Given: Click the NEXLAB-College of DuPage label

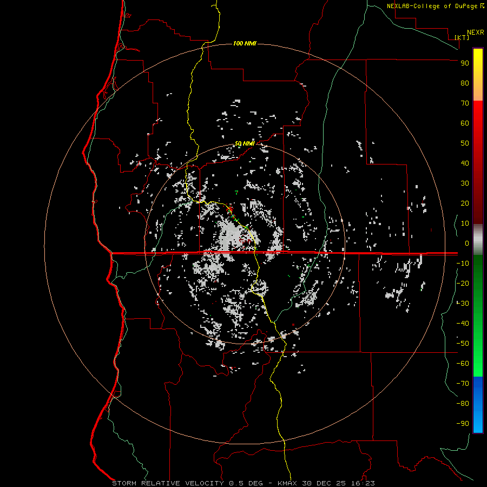Looking at the screenshot, I should pos(432,6).
